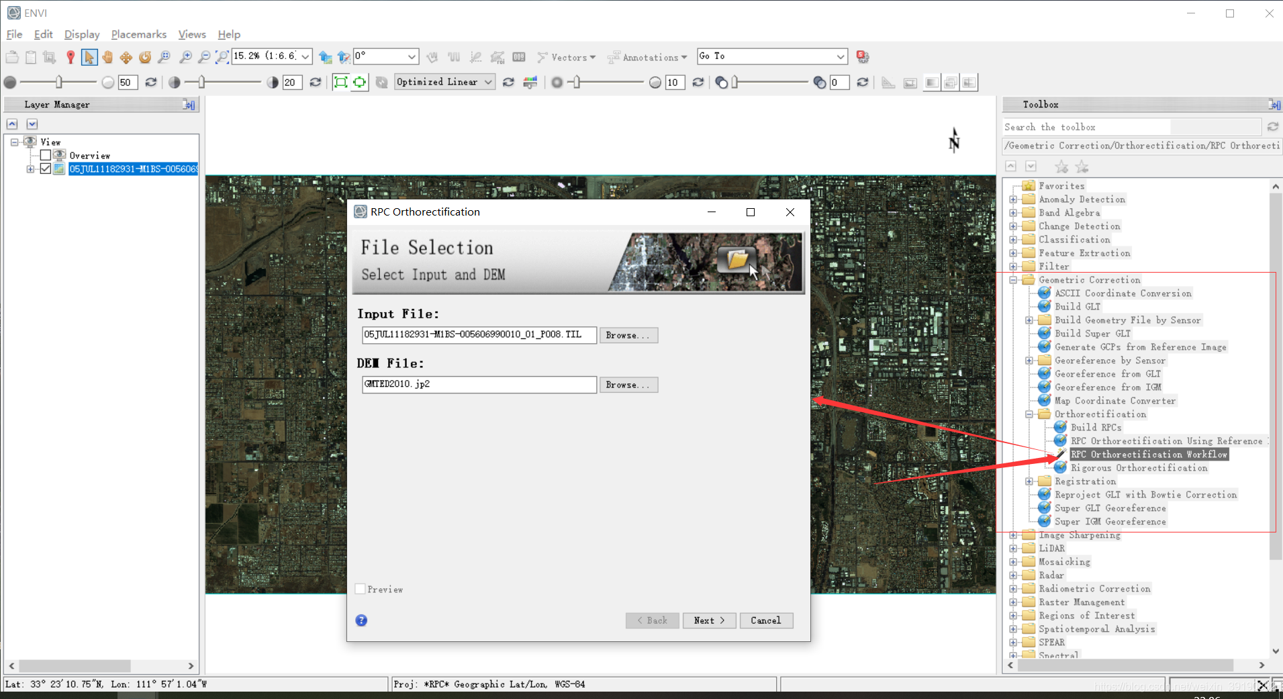Detach the Toolbox panel pin icon
The image size is (1283, 699).
(1274, 105)
